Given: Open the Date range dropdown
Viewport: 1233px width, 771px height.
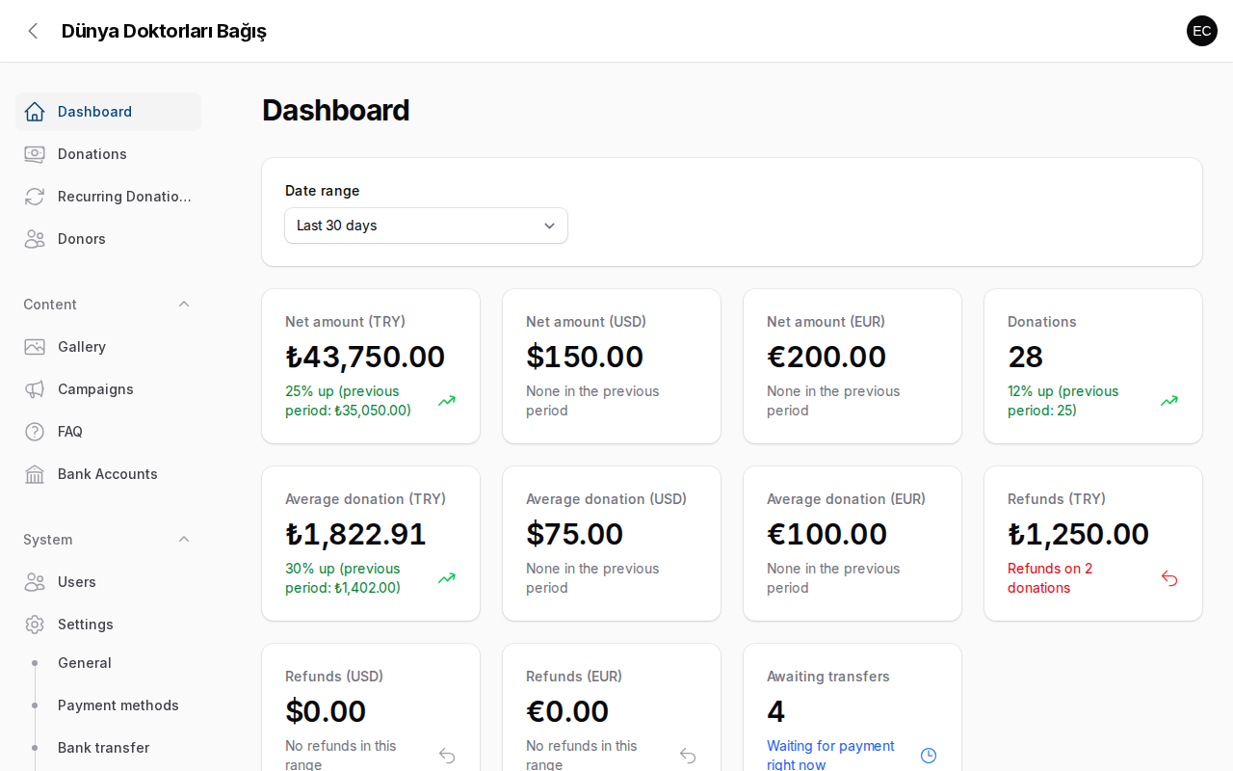Looking at the screenshot, I should (426, 226).
